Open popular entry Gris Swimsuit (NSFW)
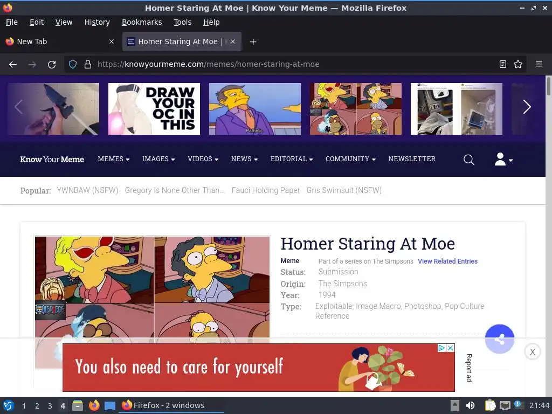 [344, 190]
